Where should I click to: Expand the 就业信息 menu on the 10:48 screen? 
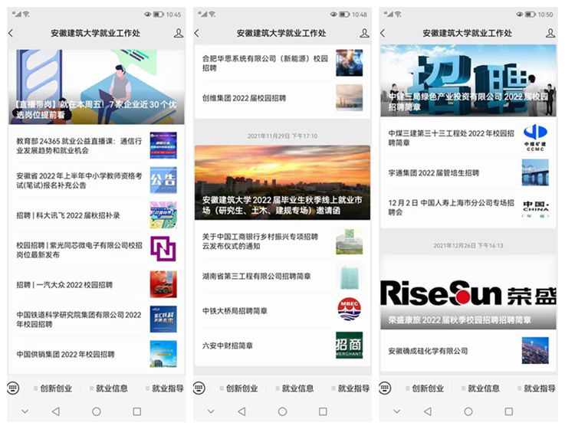[x=295, y=388]
